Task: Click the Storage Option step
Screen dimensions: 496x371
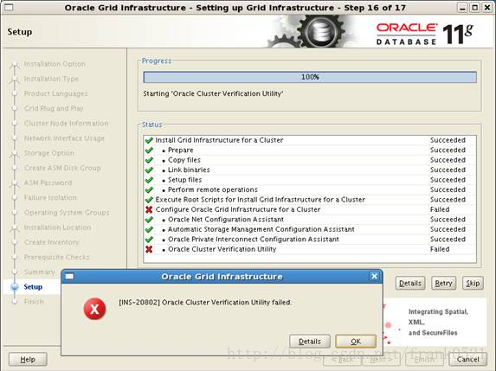Action: (x=49, y=153)
